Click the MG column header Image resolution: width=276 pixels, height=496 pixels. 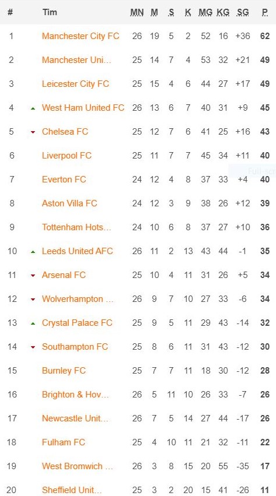205,12
